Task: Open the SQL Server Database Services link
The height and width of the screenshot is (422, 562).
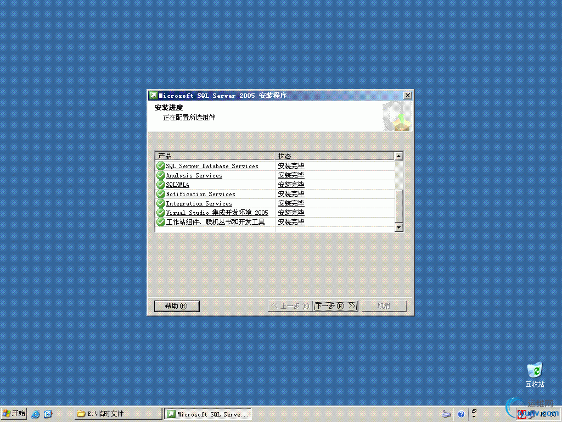Action: (x=212, y=166)
